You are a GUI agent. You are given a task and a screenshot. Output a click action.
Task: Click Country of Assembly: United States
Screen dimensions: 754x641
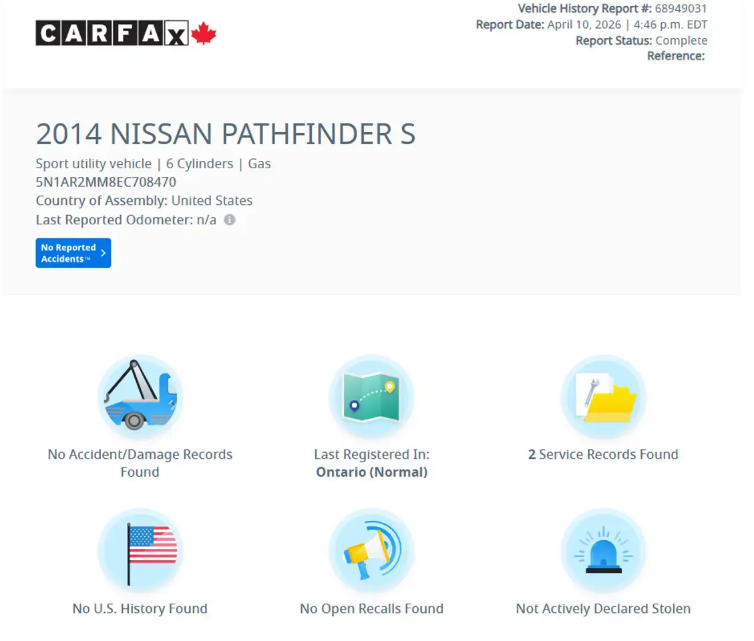coord(144,200)
